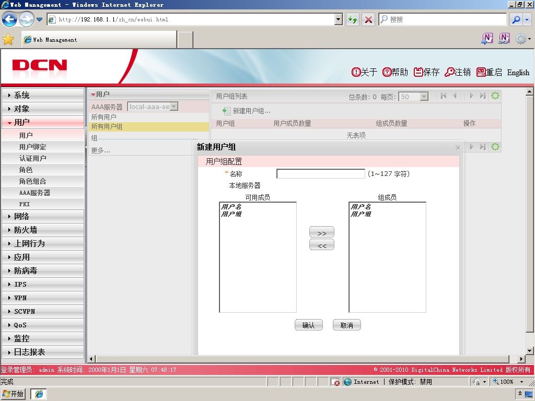Click lower last-page icon beside dialog
Image resolution: width=535 pixels, height=401 pixels.
(482, 147)
